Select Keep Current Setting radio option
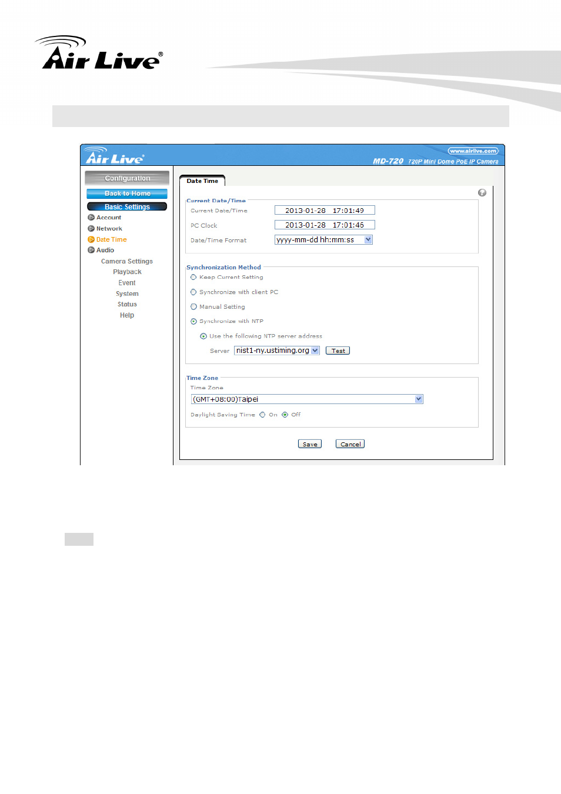 tap(193, 277)
